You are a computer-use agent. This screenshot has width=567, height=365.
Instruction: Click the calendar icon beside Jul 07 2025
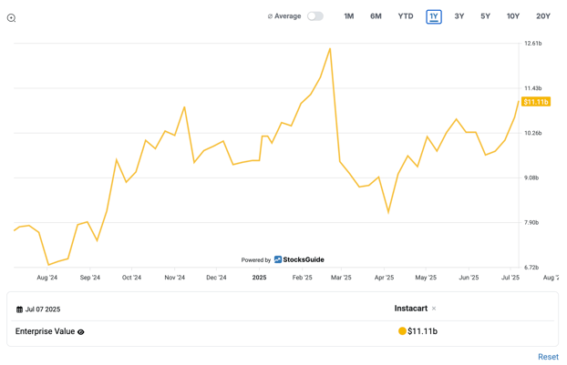(x=19, y=309)
